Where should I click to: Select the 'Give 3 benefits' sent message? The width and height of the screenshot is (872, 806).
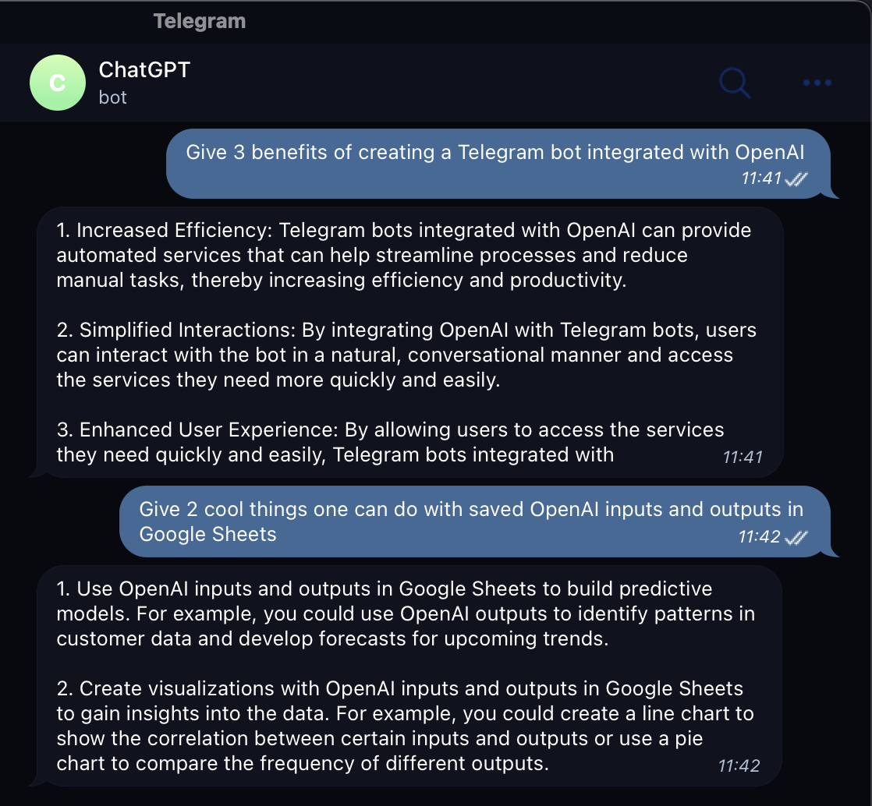point(494,153)
